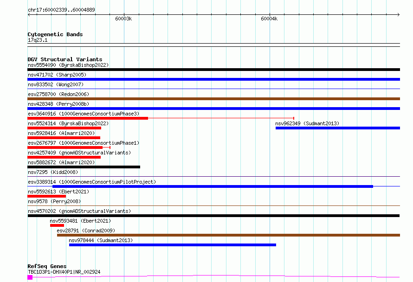Select the blue nsv962349 variant bar
Image resolution: width=413 pixels, height=282 pixels.
338,128
